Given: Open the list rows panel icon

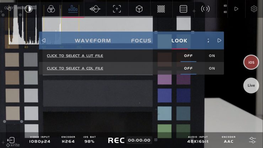Looking at the screenshot, I should click(x=183, y=9).
